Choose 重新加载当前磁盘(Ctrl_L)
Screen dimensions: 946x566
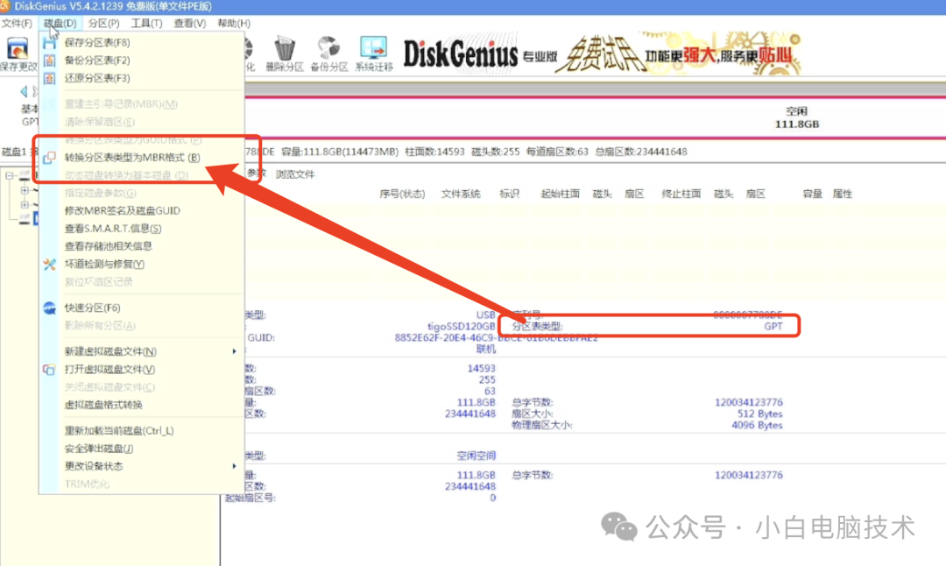point(119,431)
